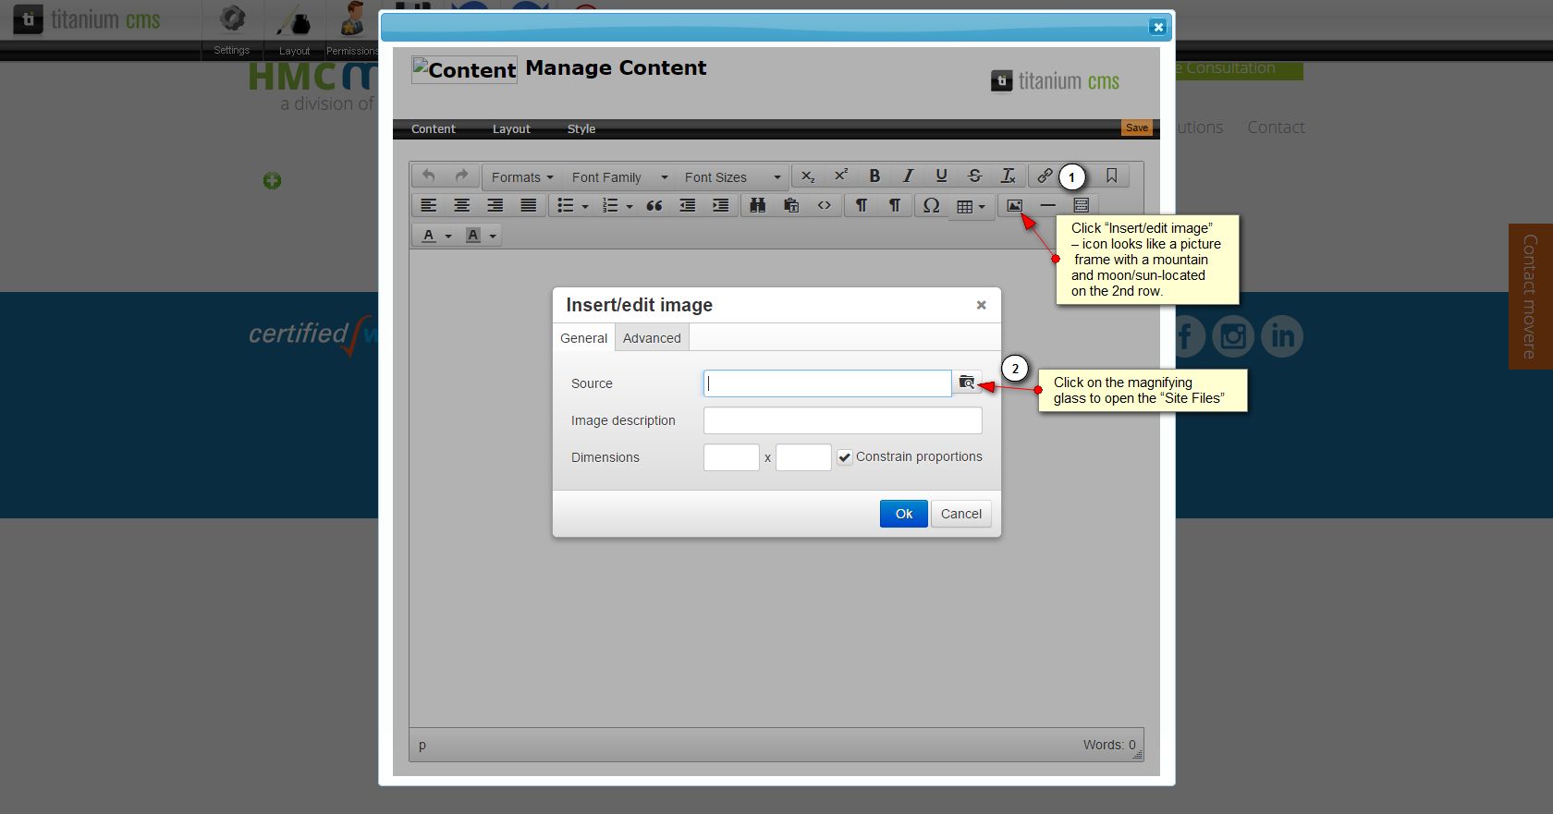Toggle bold formatting in the editor

tap(874, 176)
